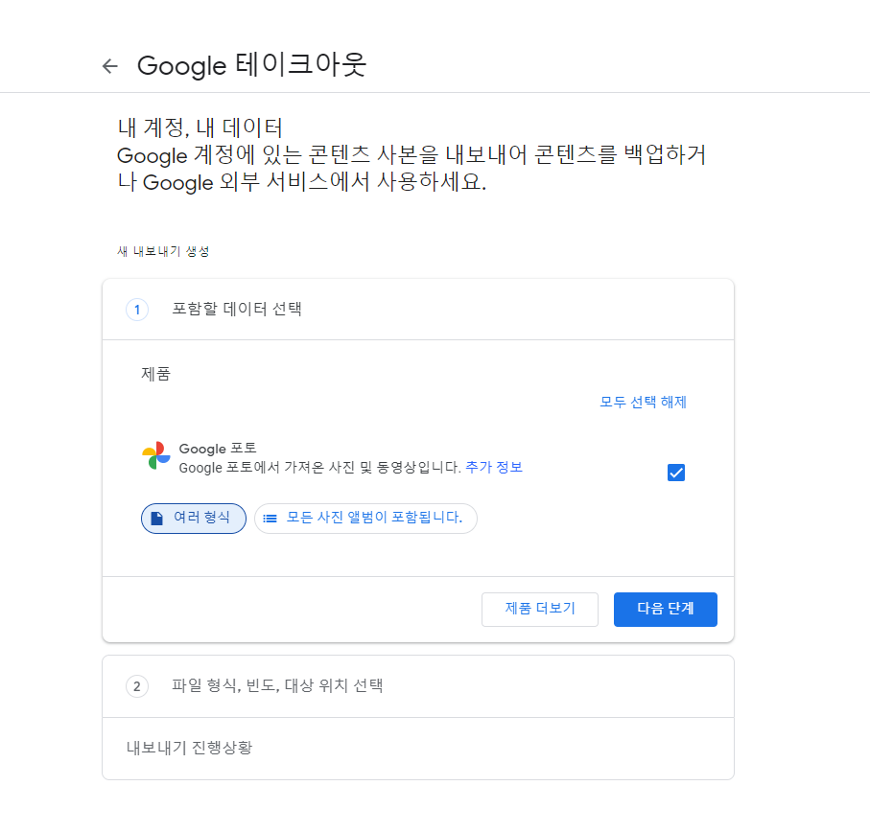Click the 제품 section heading
This screenshot has width=870, height=832.
point(156,374)
